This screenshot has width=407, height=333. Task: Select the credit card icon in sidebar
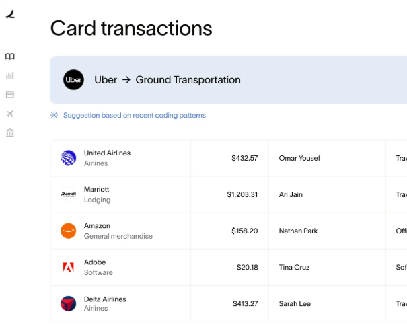(x=10, y=94)
